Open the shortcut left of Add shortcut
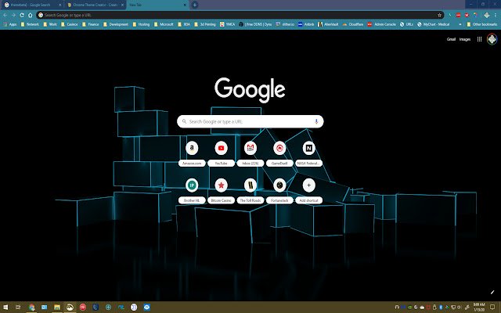Screen dimensions: 501x313 tap(279, 191)
